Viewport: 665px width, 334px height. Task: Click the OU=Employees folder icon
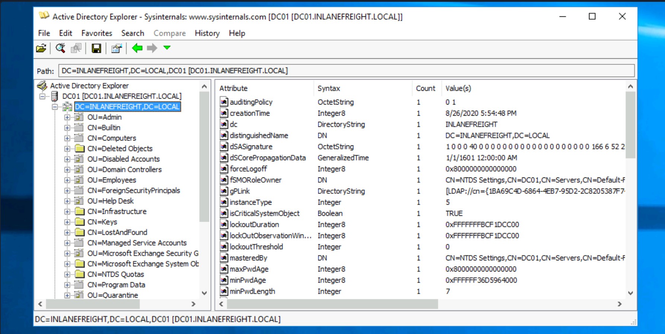tap(79, 180)
